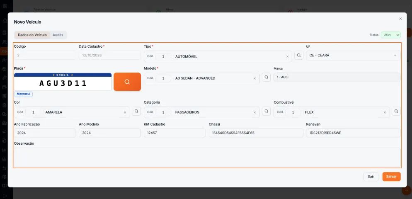Click the Observação text area
This screenshot has height=199, width=412.
(x=207, y=157)
